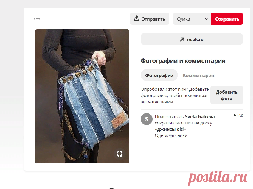Click the Отправить share button

[x=150, y=19]
